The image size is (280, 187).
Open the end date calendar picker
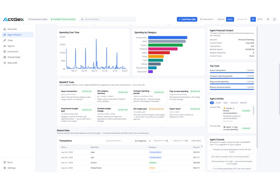click(x=187, y=141)
